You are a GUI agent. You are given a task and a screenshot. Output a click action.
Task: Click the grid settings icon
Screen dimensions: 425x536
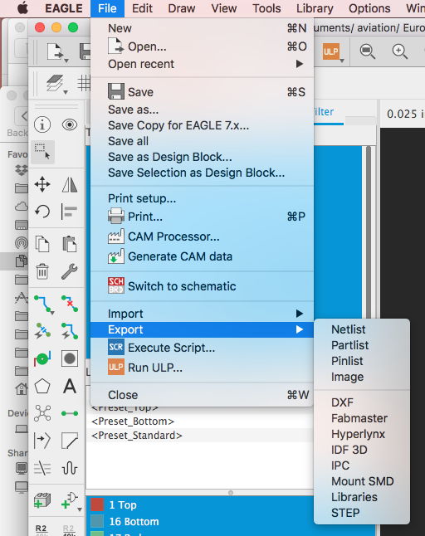(84, 83)
